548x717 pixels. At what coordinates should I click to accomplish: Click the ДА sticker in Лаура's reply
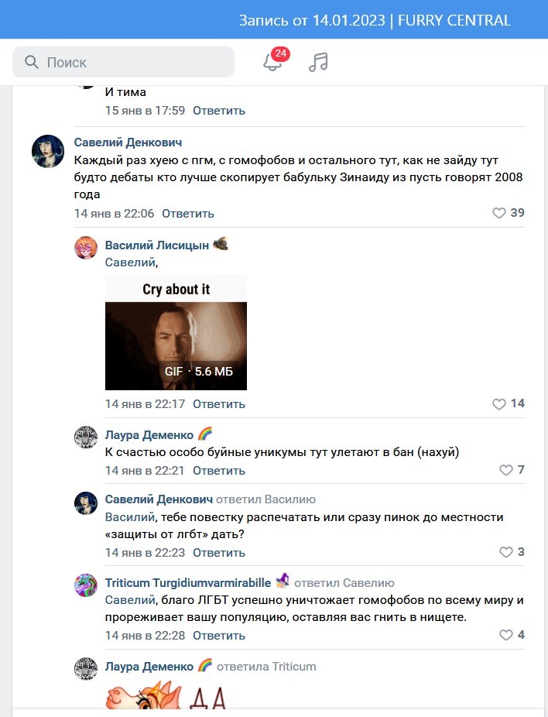pyautogui.click(x=166, y=695)
